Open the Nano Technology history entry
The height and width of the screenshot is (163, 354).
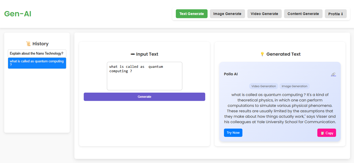click(x=37, y=54)
